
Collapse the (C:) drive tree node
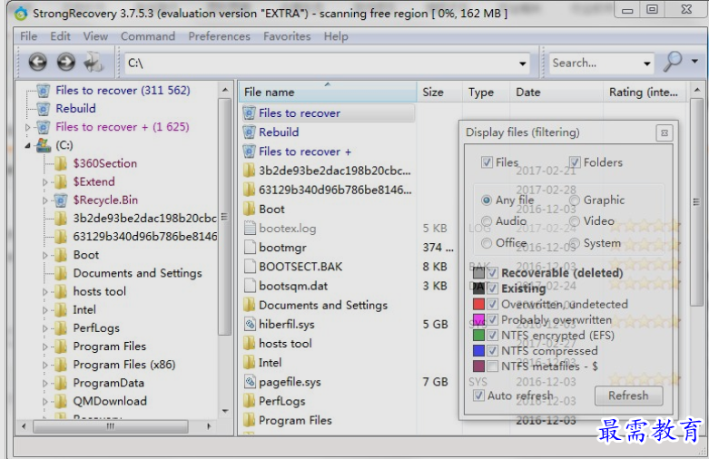coord(27,145)
